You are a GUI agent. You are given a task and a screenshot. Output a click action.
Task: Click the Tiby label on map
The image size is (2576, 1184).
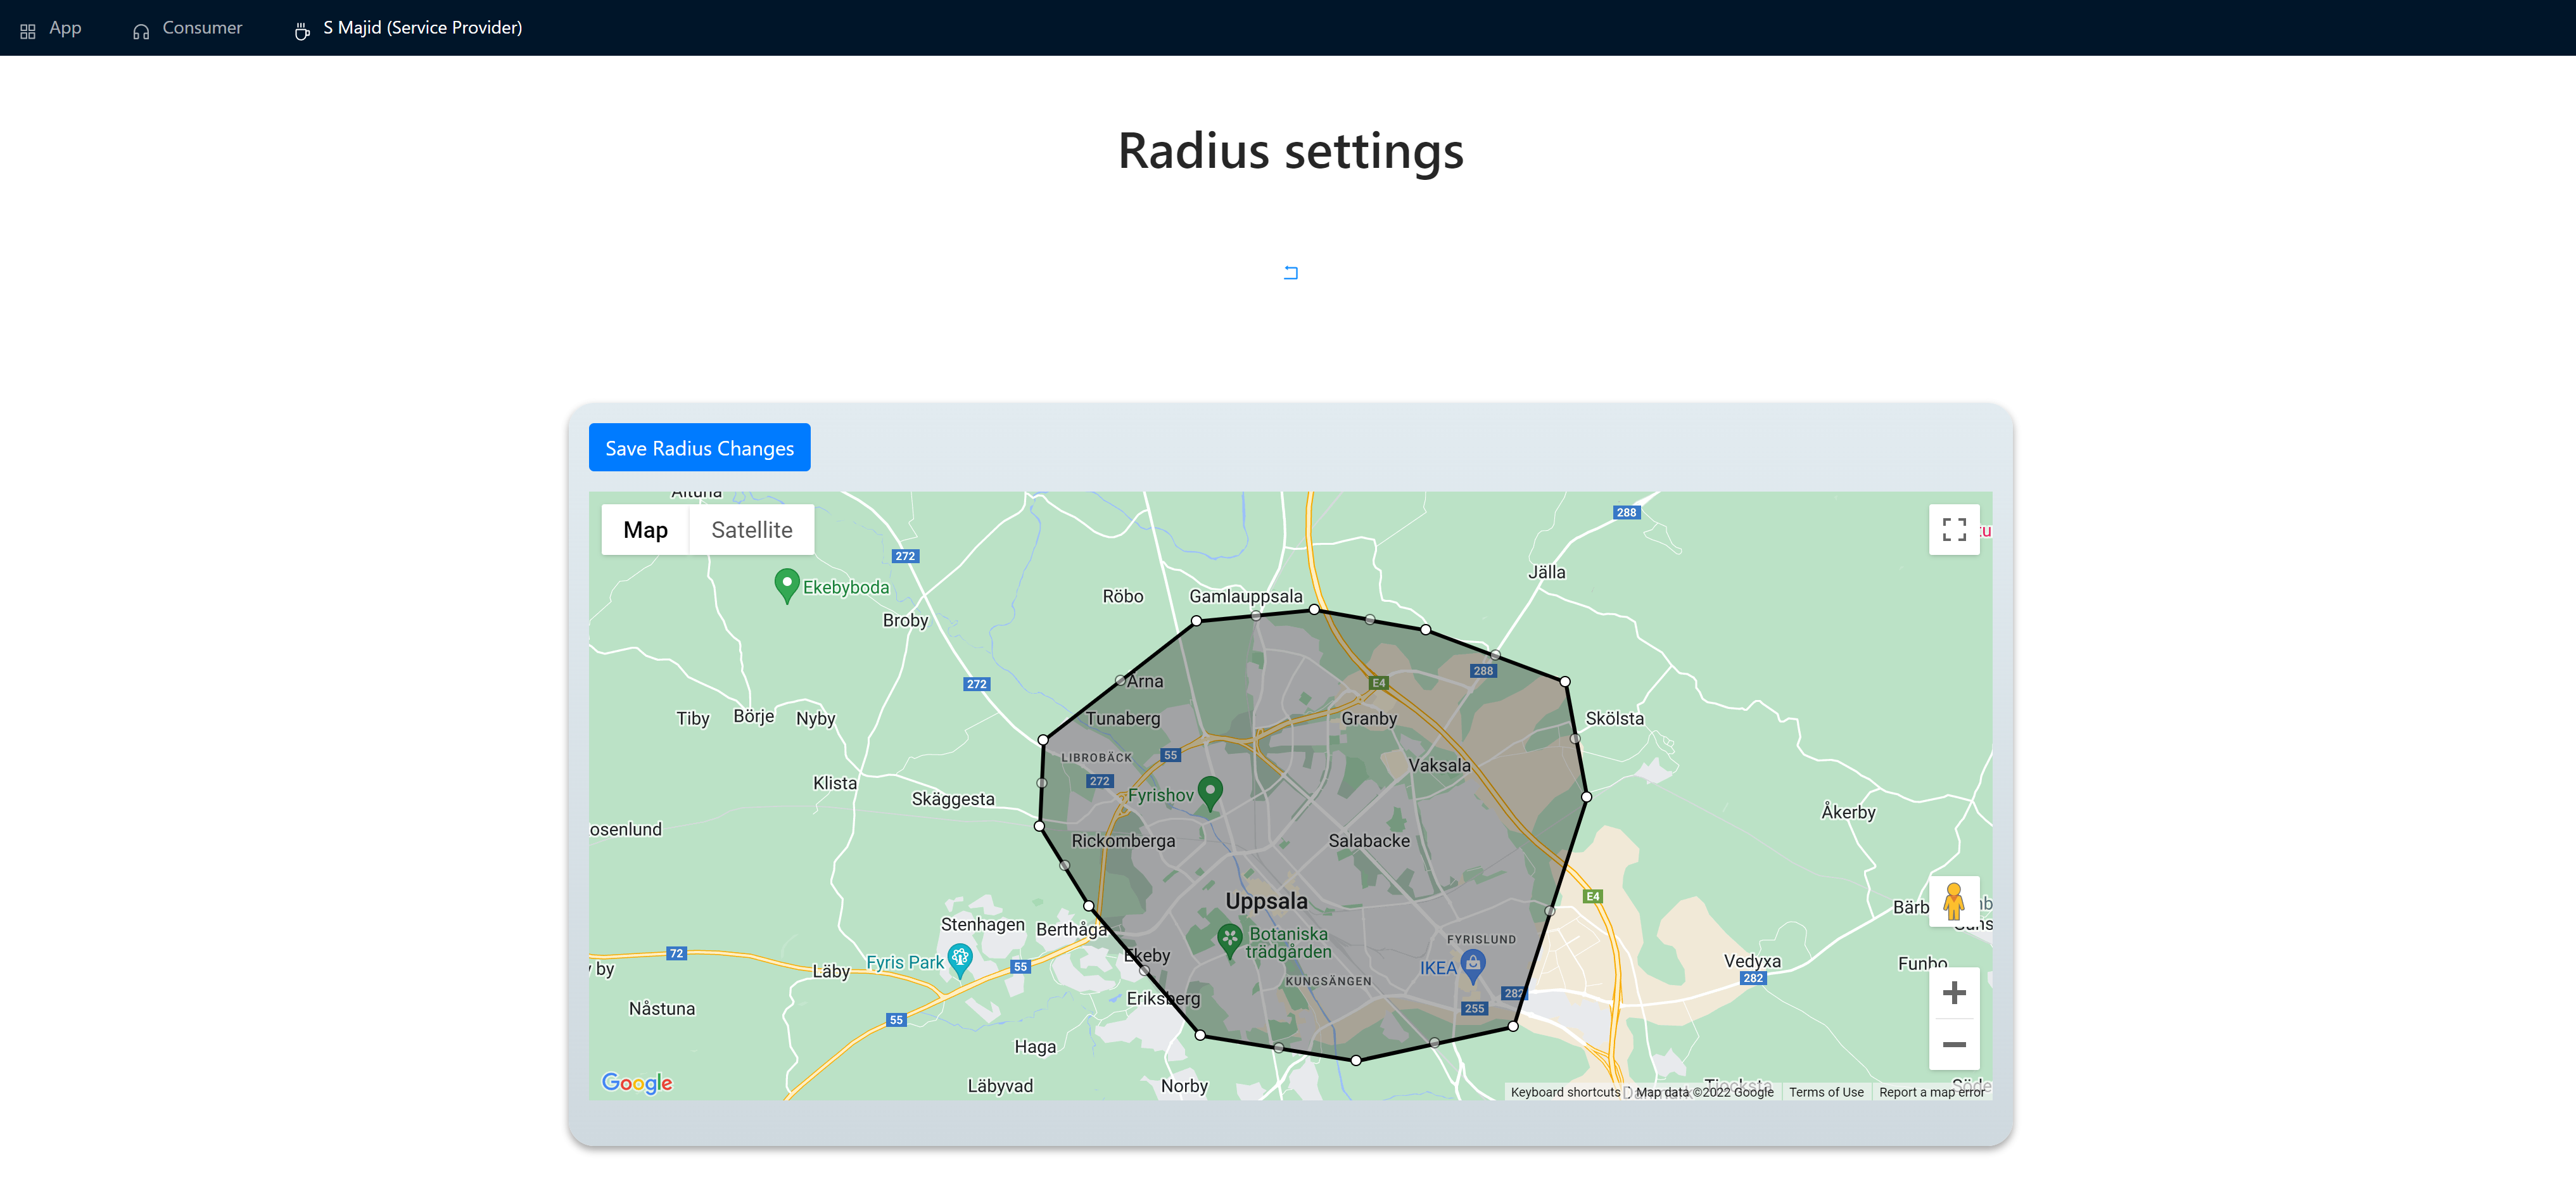click(693, 718)
